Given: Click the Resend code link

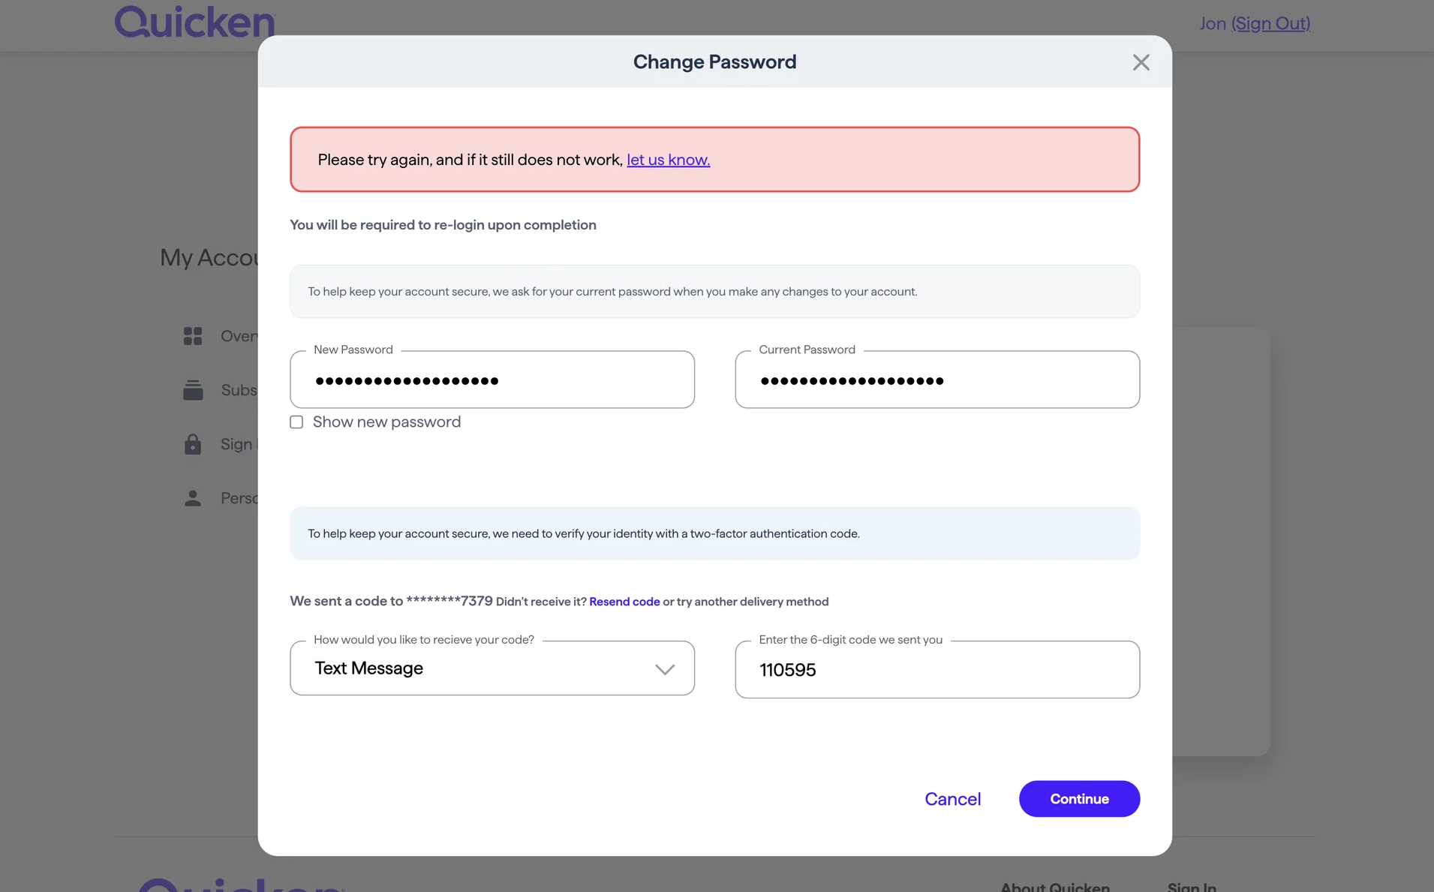Looking at the screenshot, I should pos(624,602).
